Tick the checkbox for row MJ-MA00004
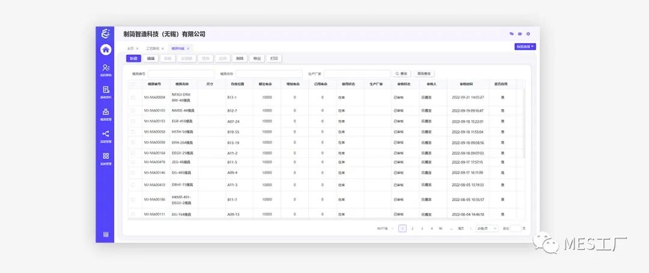The width and height of the screenshot is (649, 273). (x=133, y=97)
